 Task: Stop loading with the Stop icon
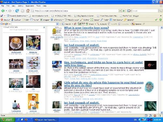pos(22,11)
